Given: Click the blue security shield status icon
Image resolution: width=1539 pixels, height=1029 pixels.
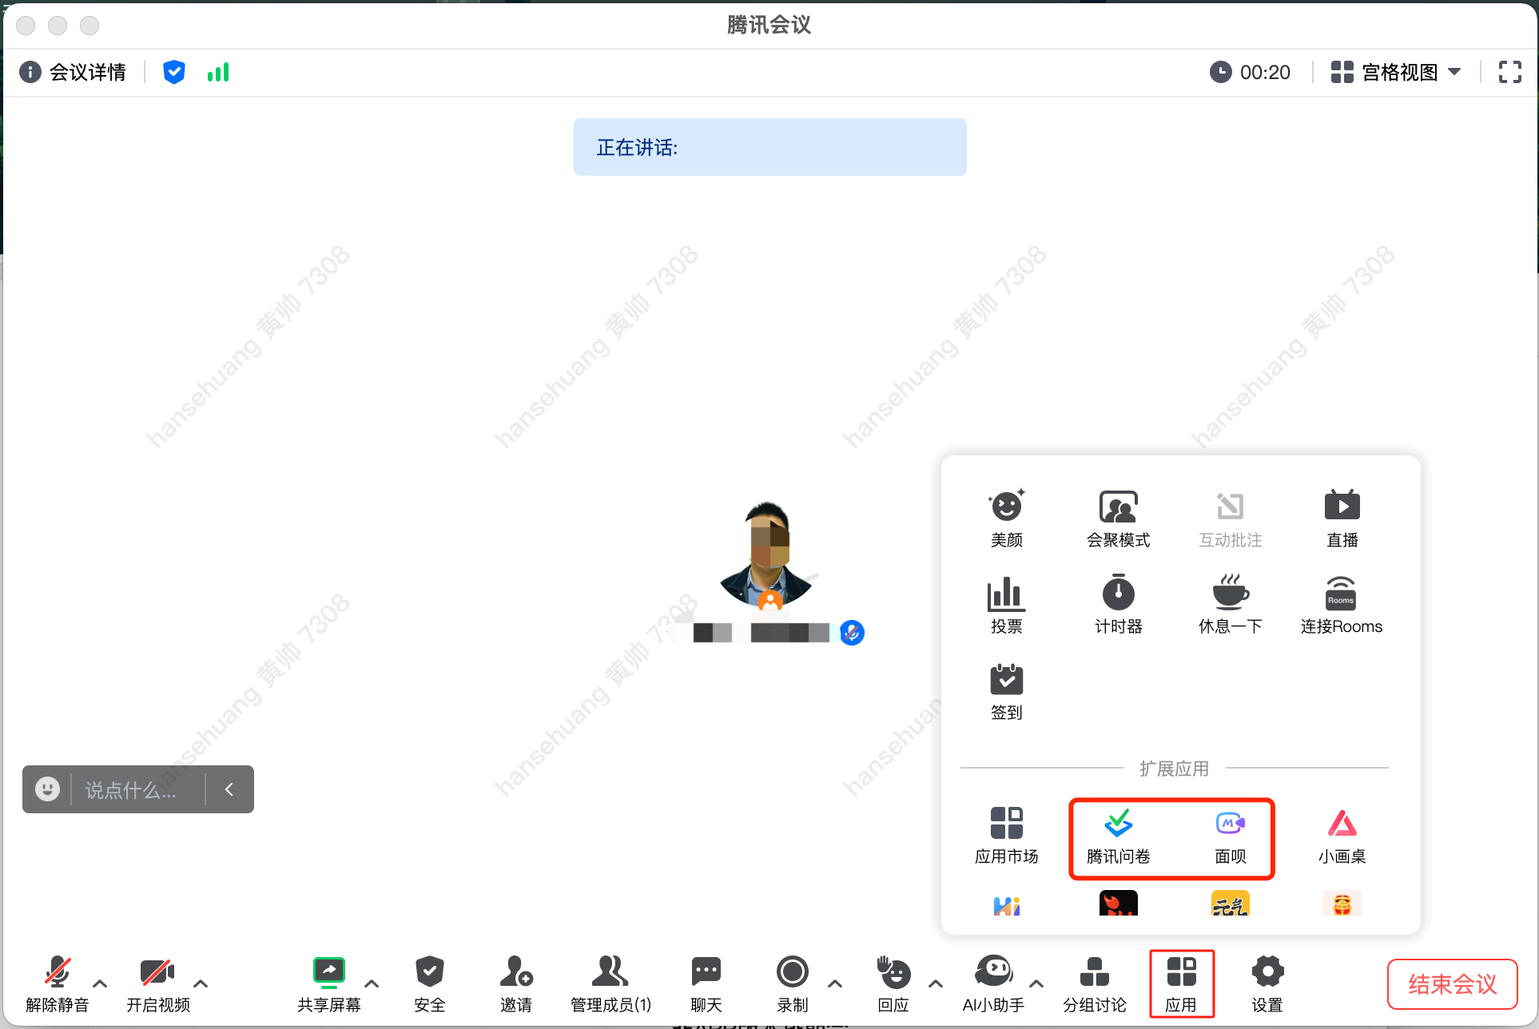Looking at the screenshot, I should click(173, 72).
